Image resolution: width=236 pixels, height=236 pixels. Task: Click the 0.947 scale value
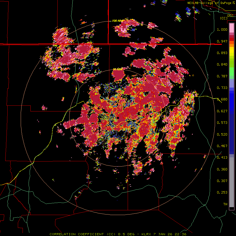[x=222, y=41]
